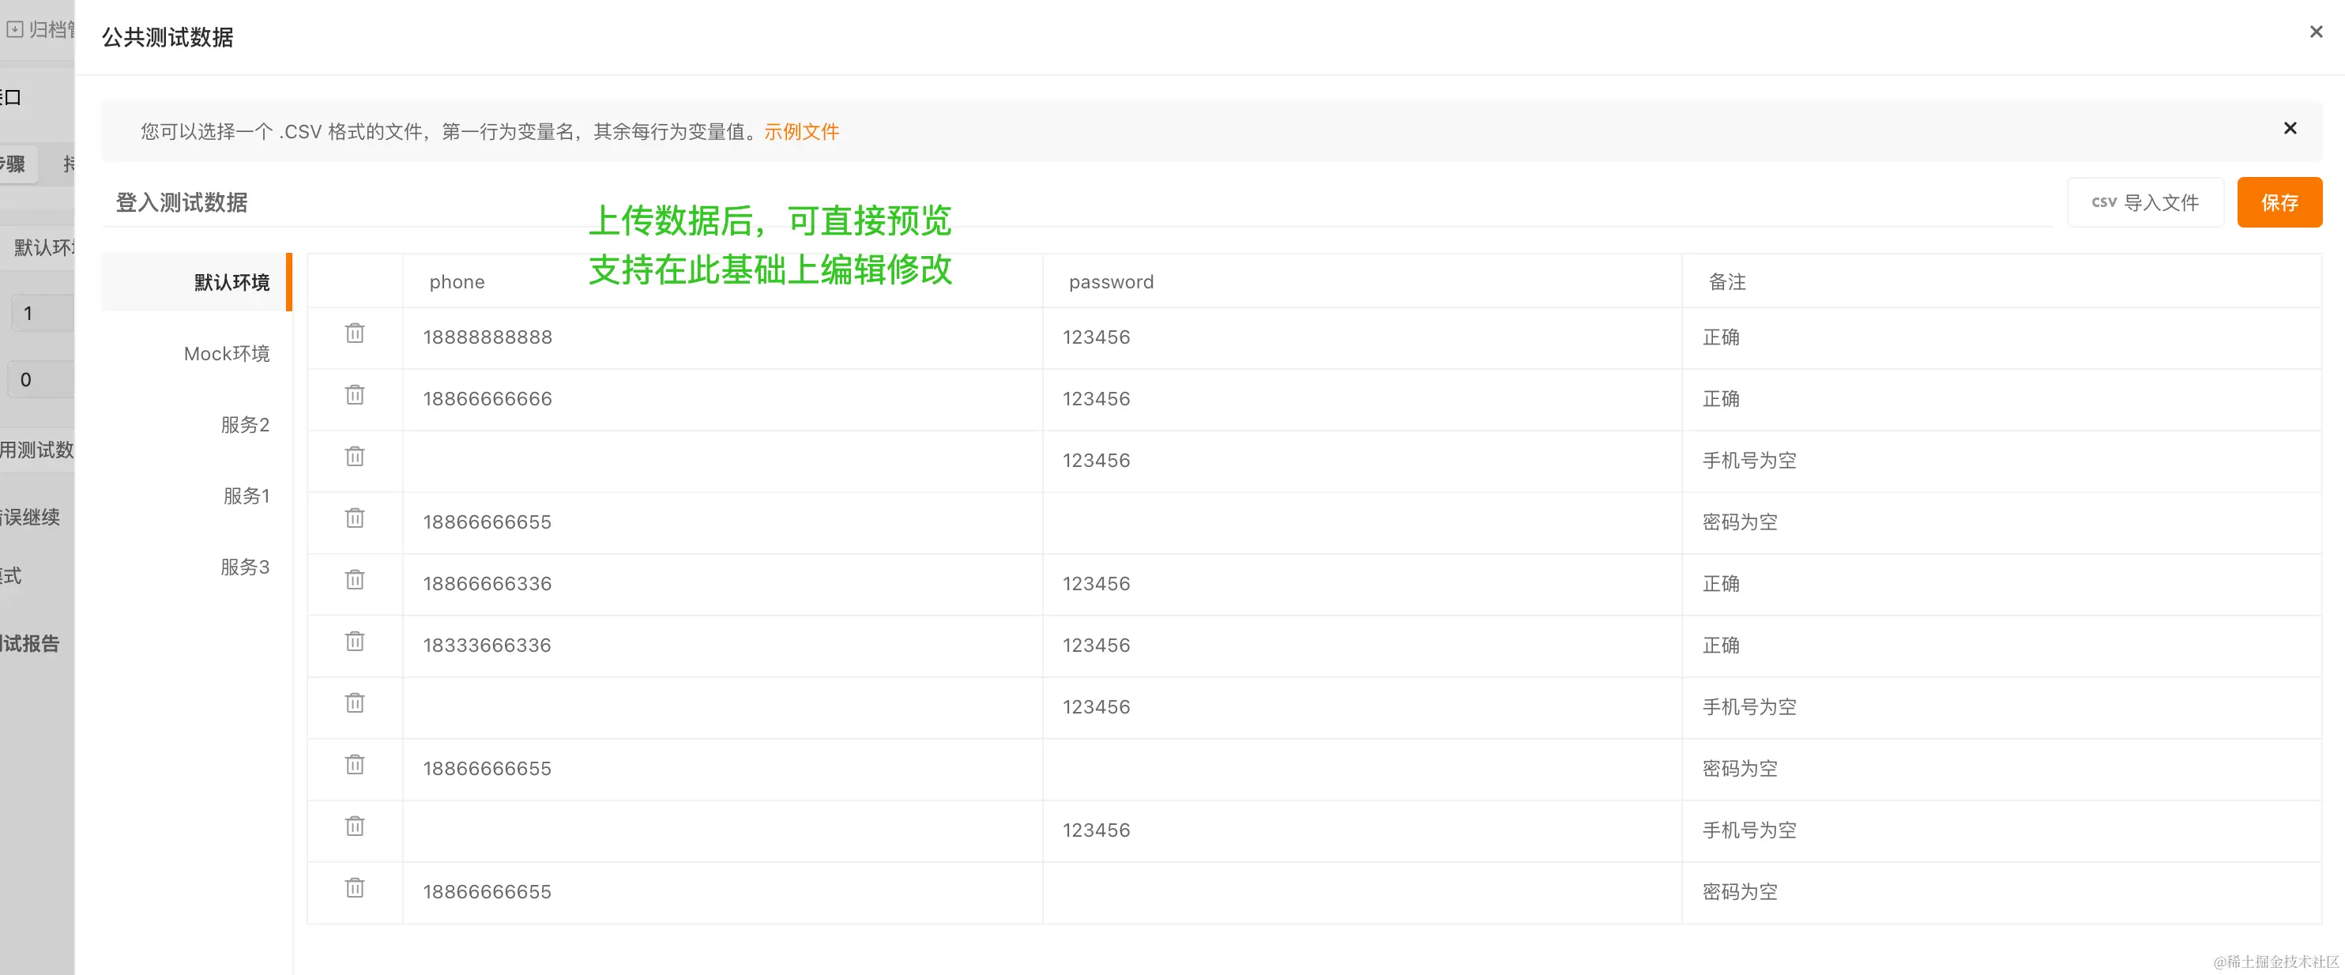Open the 服务2 environment tab
This screenshot has width=2345, height=975.
pos(245,424)
